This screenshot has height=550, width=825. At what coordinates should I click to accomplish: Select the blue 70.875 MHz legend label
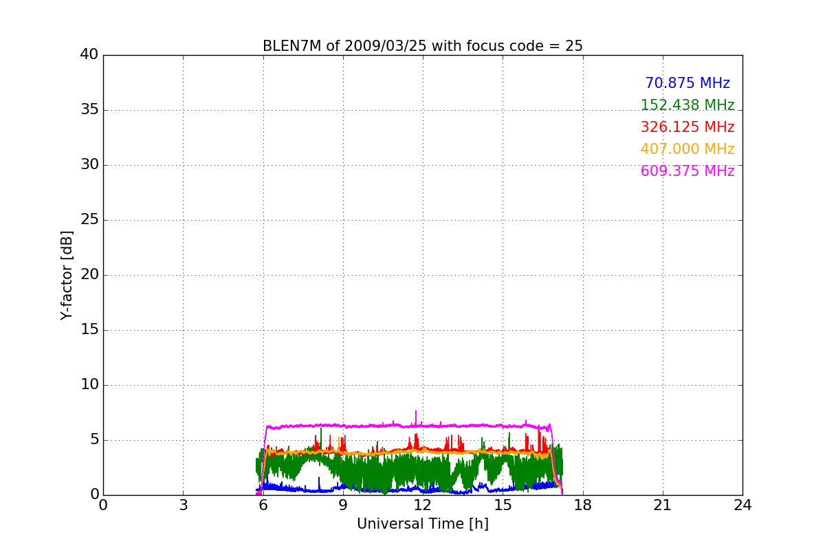687,83
